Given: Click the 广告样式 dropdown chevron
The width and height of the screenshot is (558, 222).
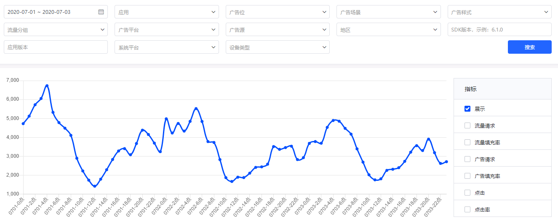Looking at the screenshot, I should tap(546, 12).
